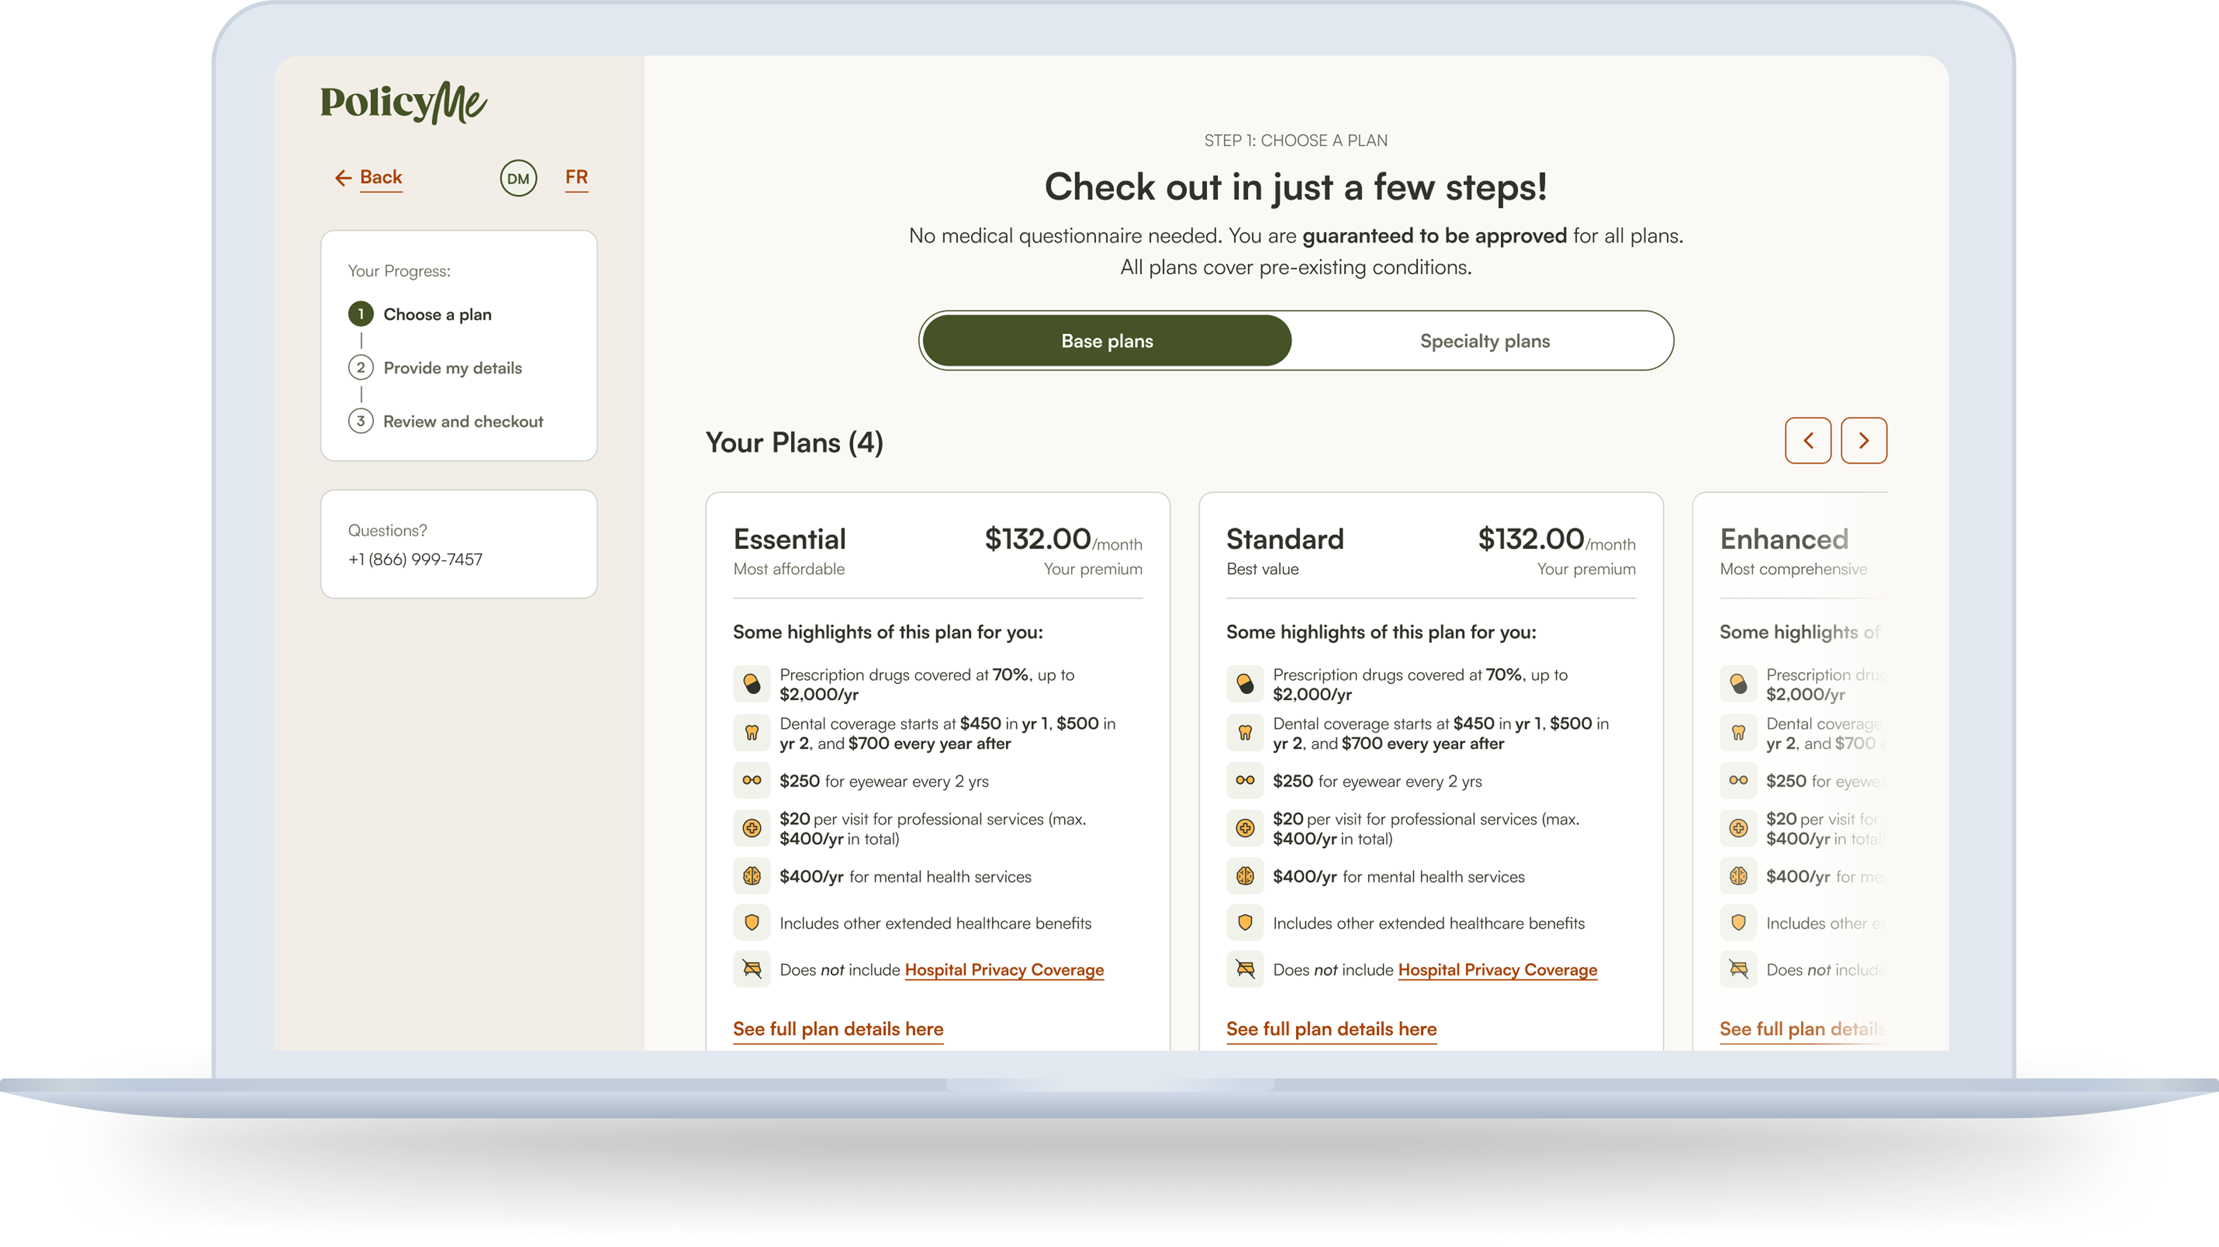The width and height of the screenshot is (2219, 1247).
Task: Open Hospital Privacy Coverage link in Essential
Action: pos(1004,971)
